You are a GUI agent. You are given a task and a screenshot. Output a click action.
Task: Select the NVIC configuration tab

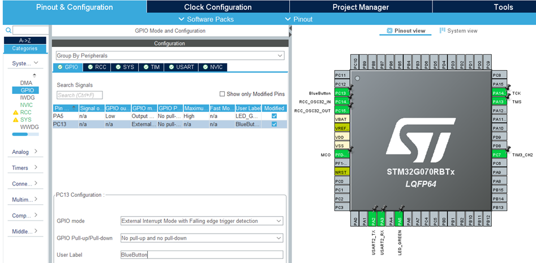click(213, 67)
